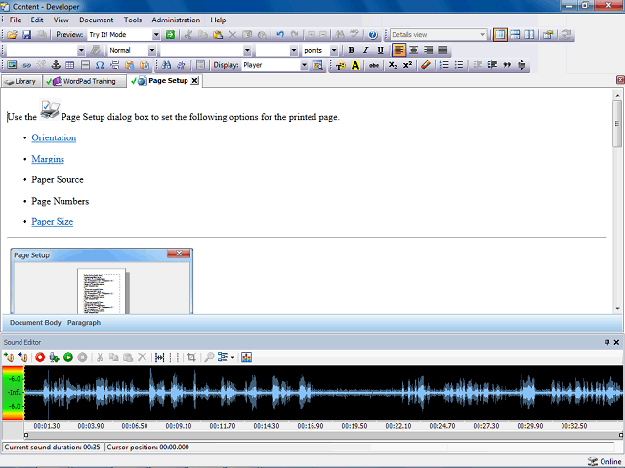
Task: Open the Edit menu
Action: tap(37, 19)
